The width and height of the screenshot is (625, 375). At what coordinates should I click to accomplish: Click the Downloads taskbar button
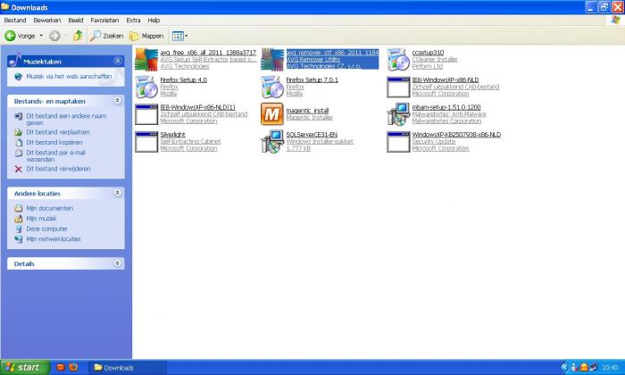pyautogui.click(x=128, y=368)
